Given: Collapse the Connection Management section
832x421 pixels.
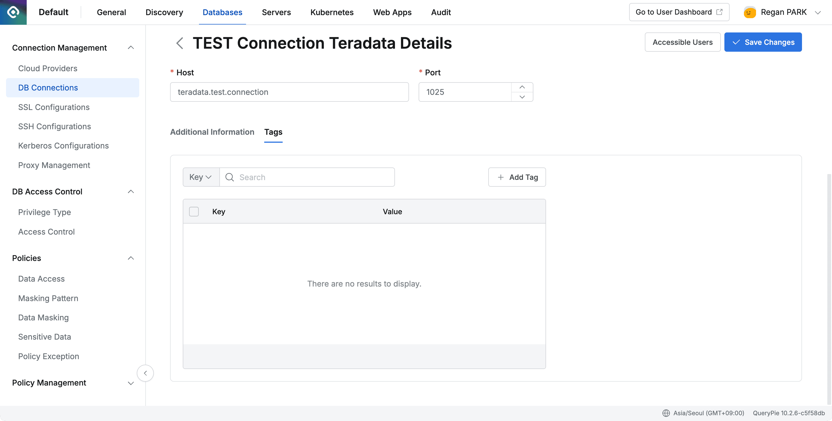Looking at the screenshot, I should 131,47.
